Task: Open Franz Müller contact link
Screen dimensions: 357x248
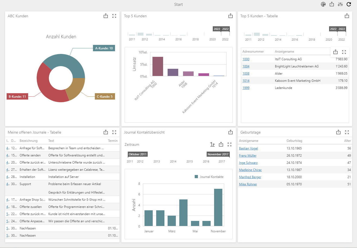Action: pos(248,156)
